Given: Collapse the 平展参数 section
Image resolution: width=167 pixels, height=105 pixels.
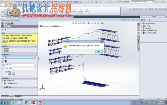Looking at the screenshot, I should tap(36, 55).
